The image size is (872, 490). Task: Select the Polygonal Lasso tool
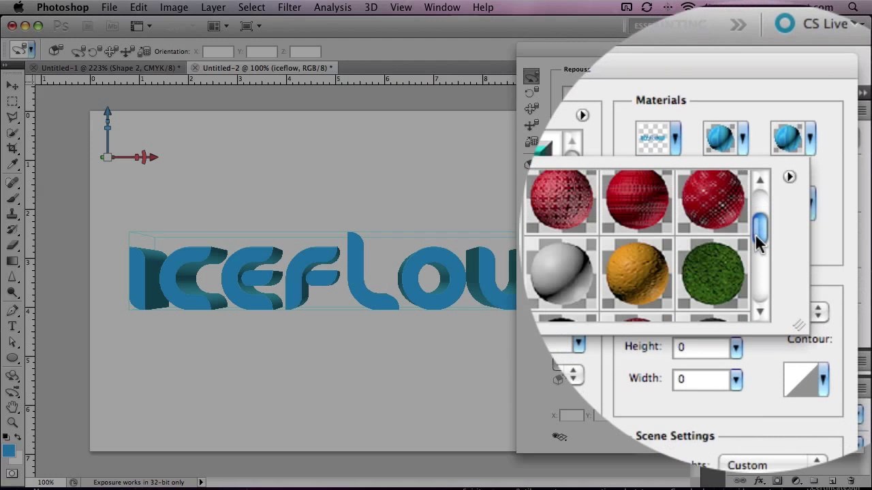tap(12, 117)
